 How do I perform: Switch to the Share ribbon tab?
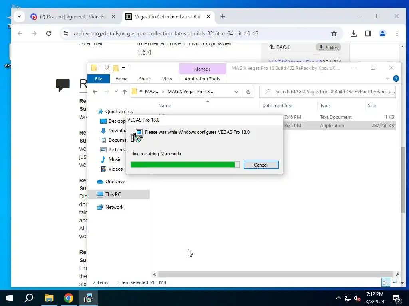145,79
